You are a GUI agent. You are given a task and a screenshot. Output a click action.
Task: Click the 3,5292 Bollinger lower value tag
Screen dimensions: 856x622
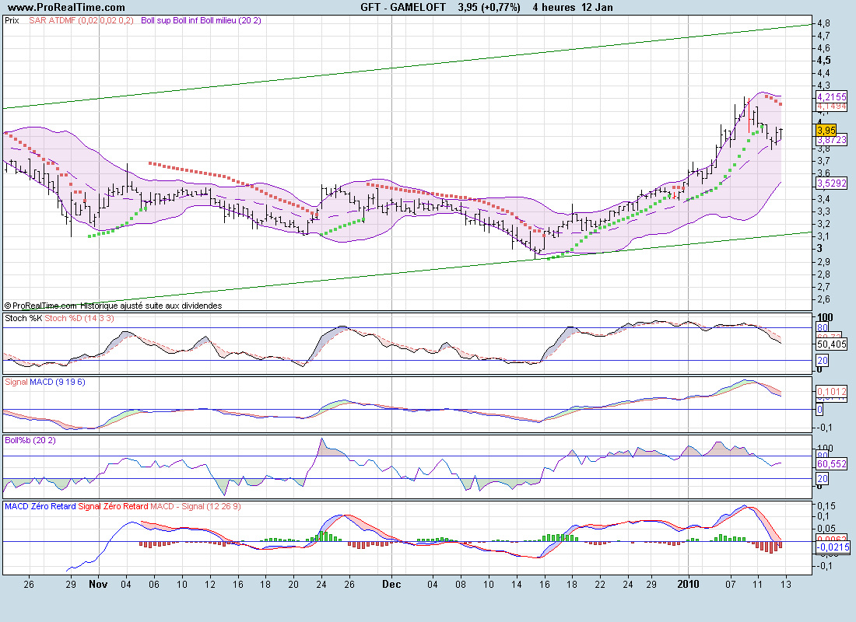[x=831, y=183]
